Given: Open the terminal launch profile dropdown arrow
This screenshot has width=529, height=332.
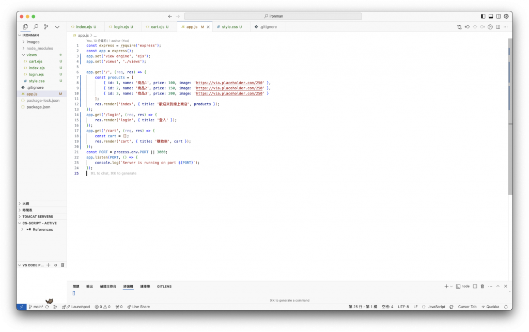Looking at the screenshot, I should tap(452, 287).
